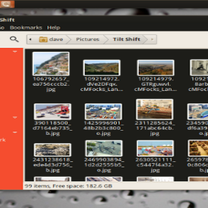This screenshot has width=208, height=208.
Task: Select thumbnail 106792657_ea756cccb2.jpg
Action: (51, 64)
